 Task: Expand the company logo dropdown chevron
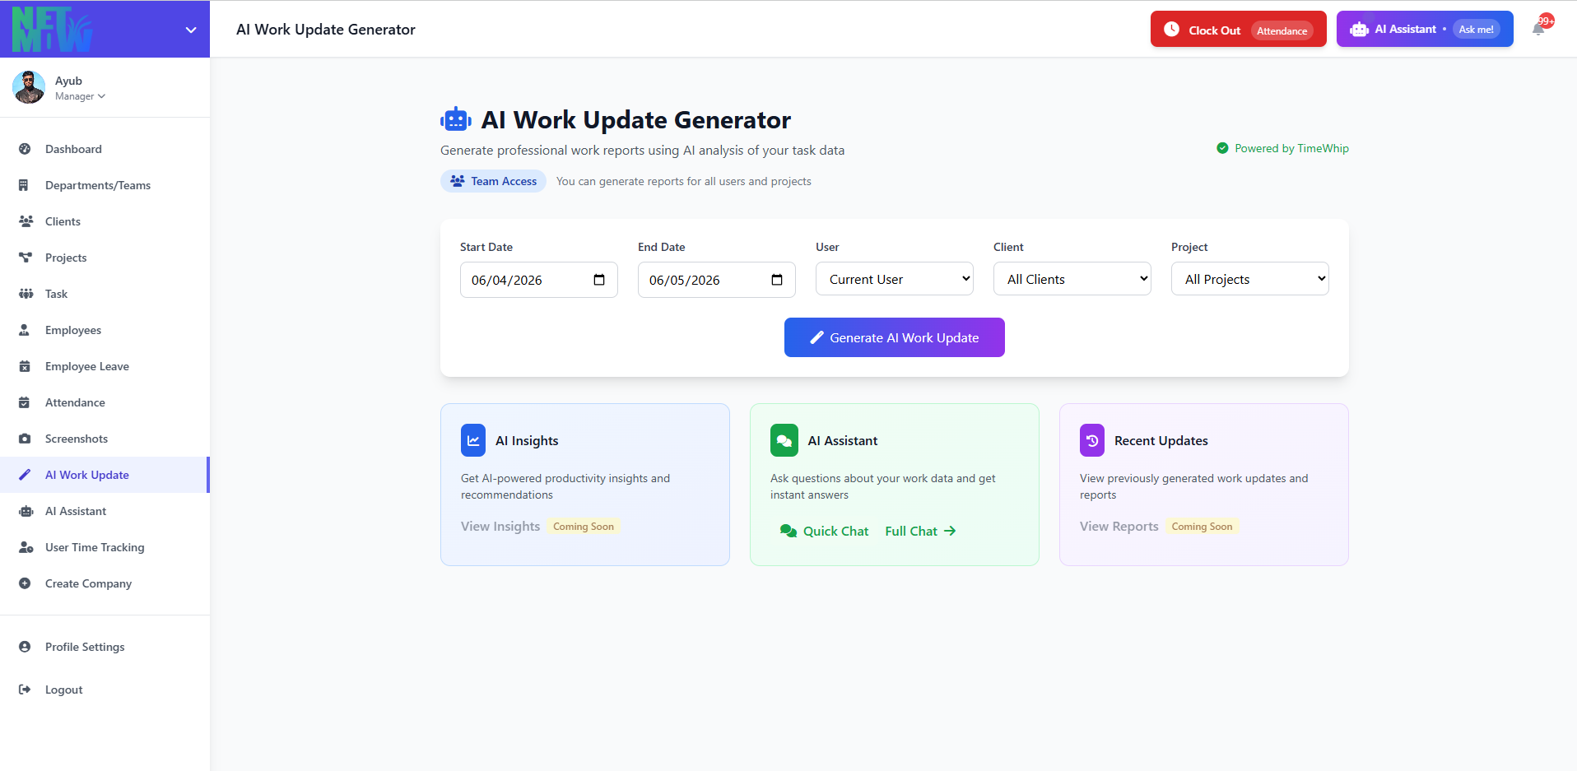(x=191, y=30)
